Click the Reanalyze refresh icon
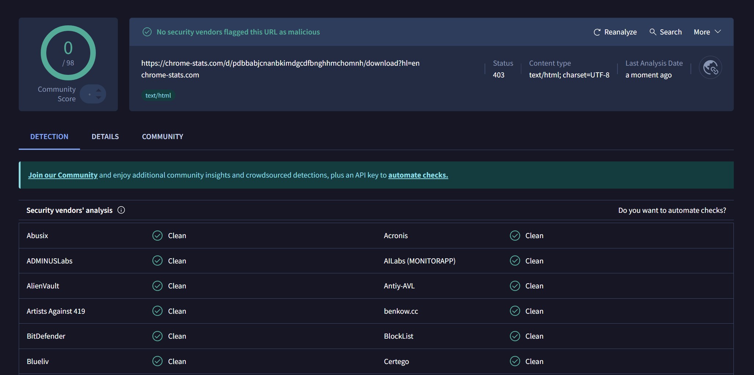 tap(597, 32)
